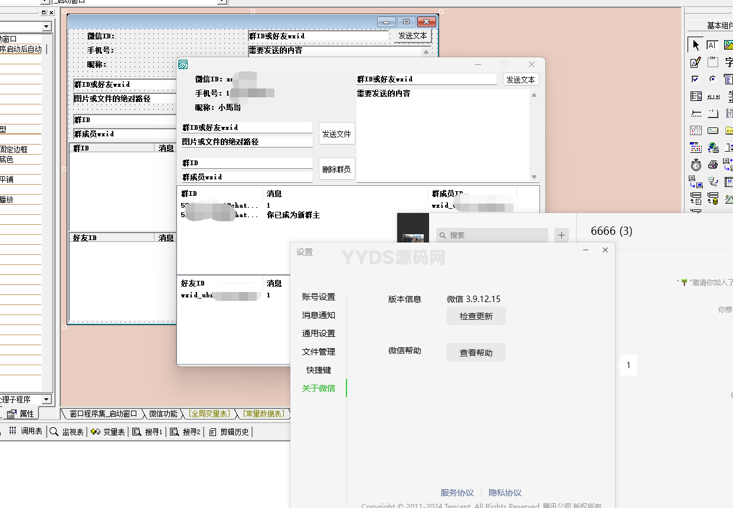Viewport: 733px width, 508px height.
Task: Open the dropdown at top of left panel
Action: pos(46,27)
